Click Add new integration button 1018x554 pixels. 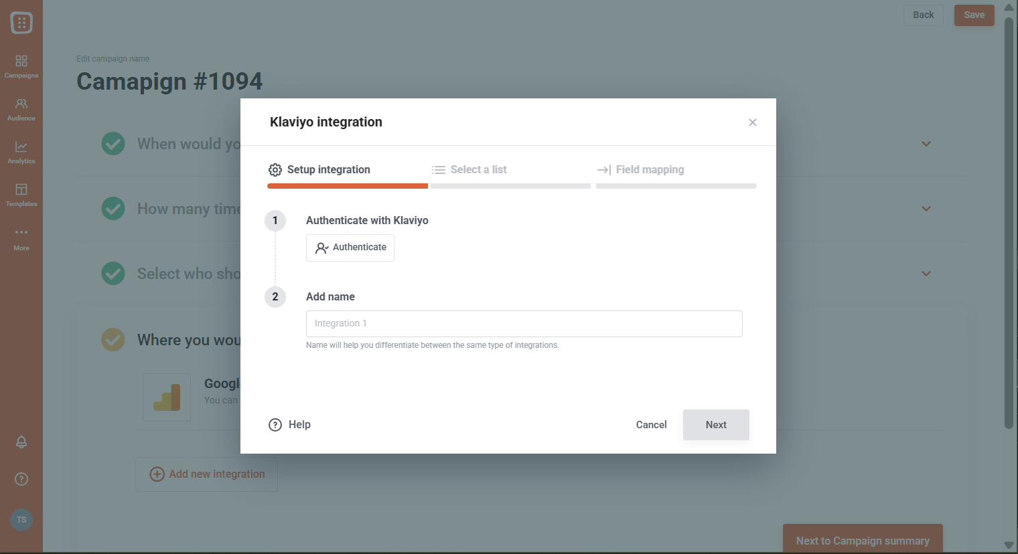pos(206,474)
